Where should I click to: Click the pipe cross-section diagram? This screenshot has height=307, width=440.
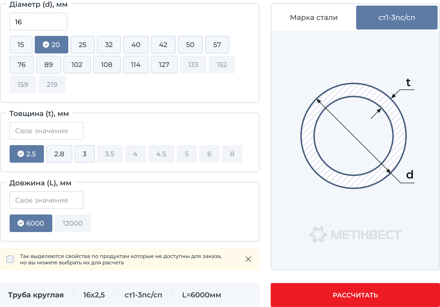(353, 136)
